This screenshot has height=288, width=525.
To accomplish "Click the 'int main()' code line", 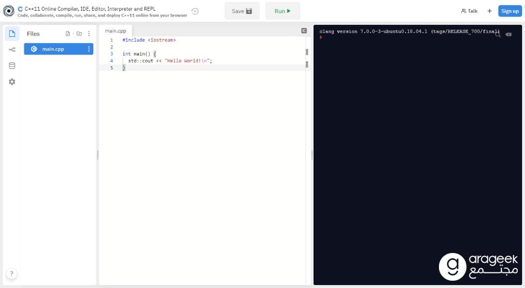I will point(139,54).
